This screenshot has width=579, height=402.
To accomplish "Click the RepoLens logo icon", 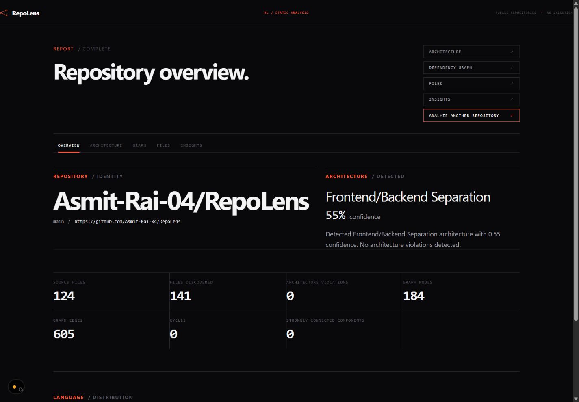I will pos(4,13).
